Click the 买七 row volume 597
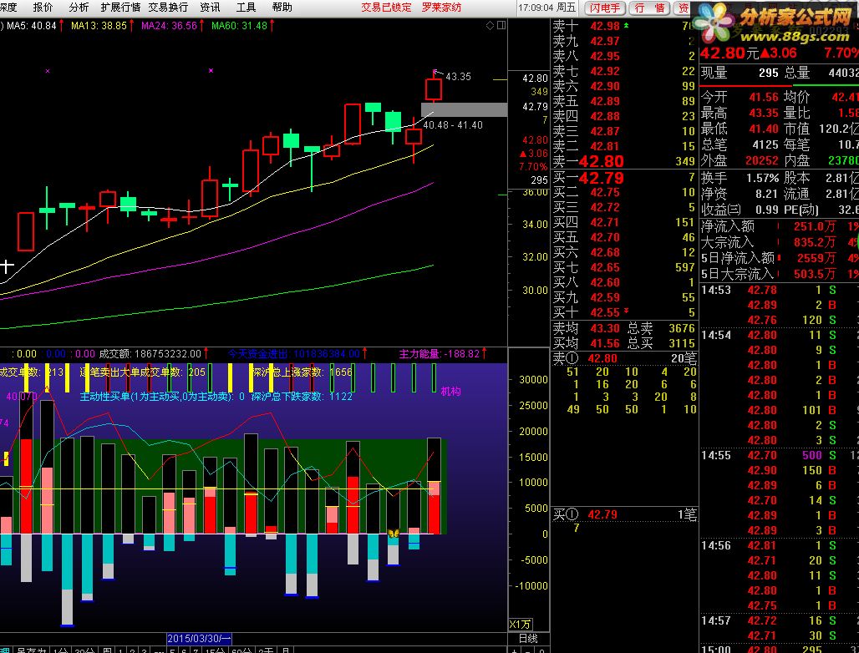The width and height of the screenshot is (859, 653). pyautogui.click(x=685, y=267)
